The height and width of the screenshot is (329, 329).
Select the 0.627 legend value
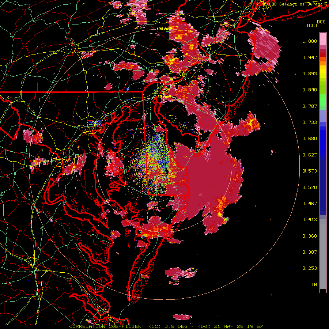[310, 155]
